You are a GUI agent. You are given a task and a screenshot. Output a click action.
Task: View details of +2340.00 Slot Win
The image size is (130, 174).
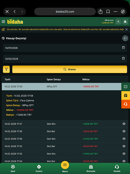point(124,139)
